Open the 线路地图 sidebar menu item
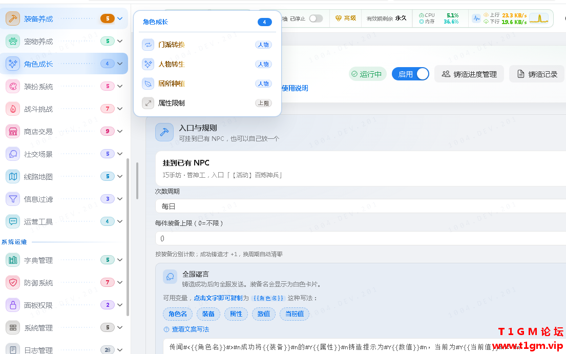 pyautogui.click(x=64, y=176)
